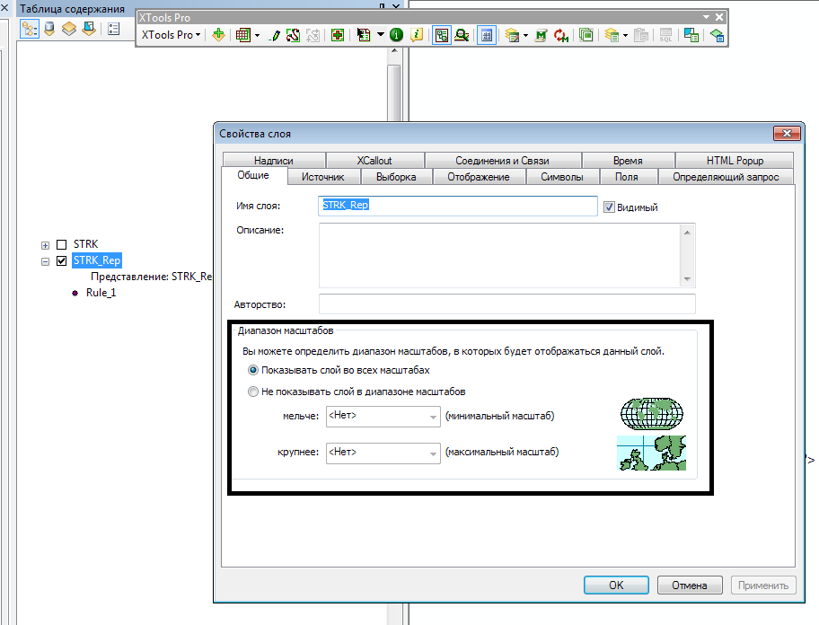819x625 pixels.
Task: Select List By Source cylinder icon
Action: [49, 29]
